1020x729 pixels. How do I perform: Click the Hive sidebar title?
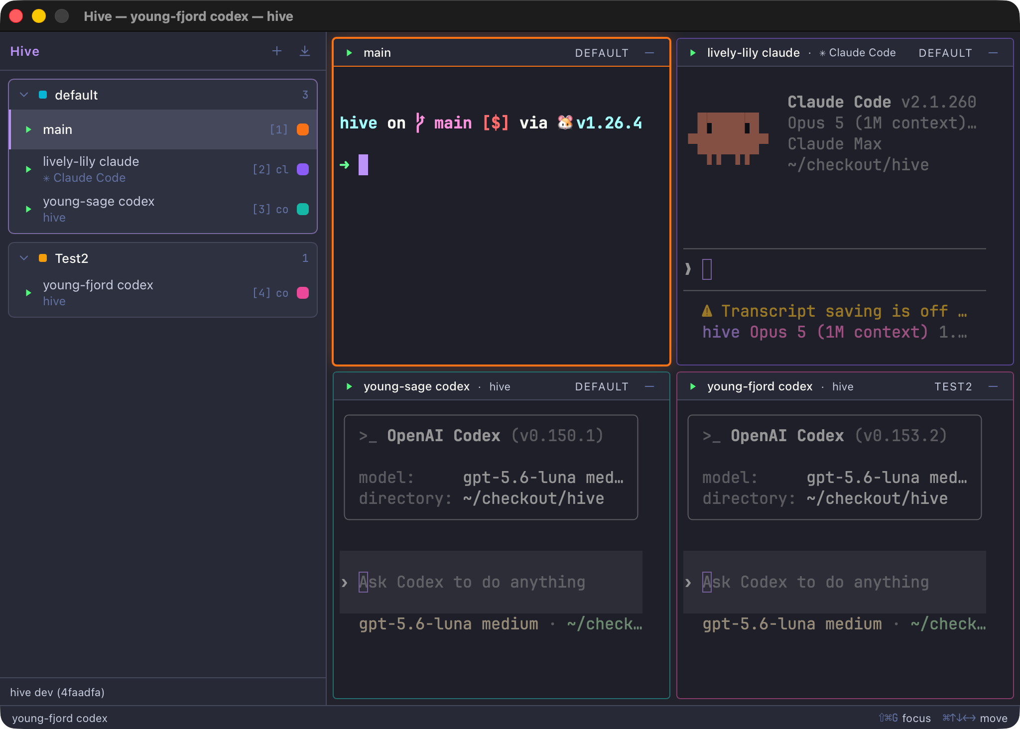(25, 51)
